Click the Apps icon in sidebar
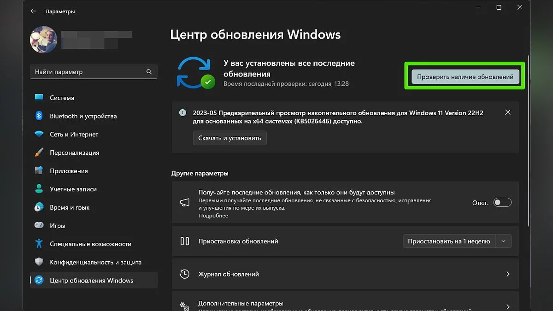Screen dimensions: 553x311 39,171
